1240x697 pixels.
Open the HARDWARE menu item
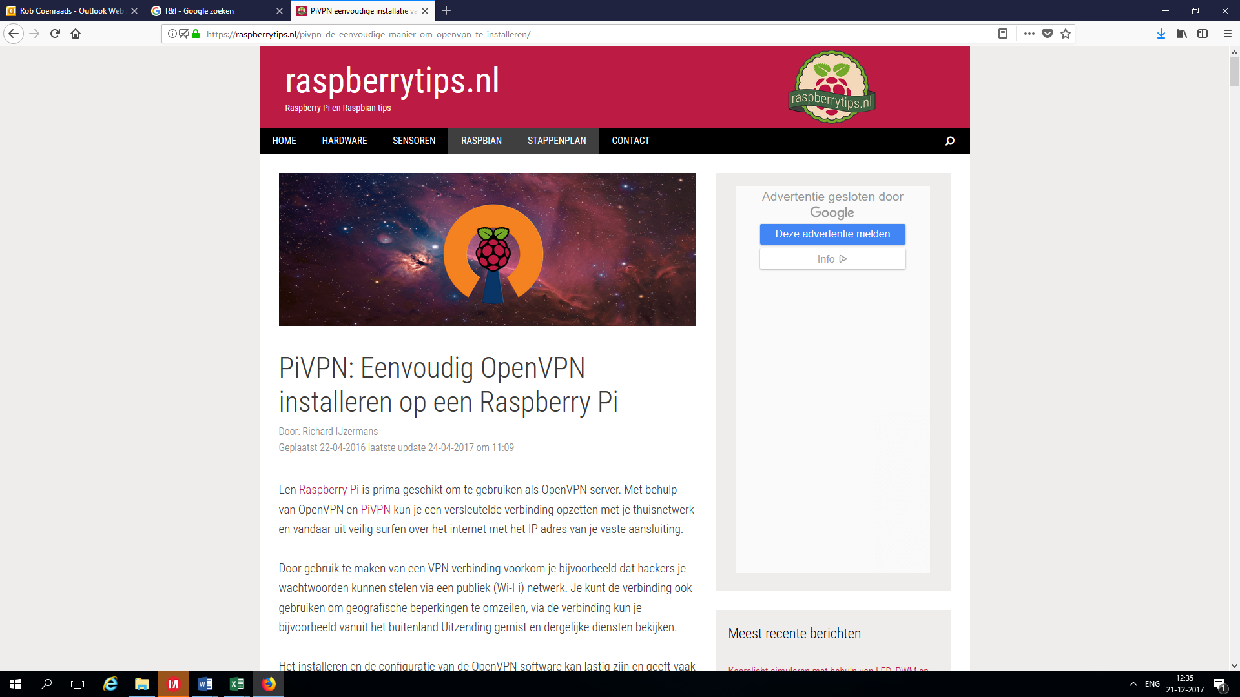point(344,141)
